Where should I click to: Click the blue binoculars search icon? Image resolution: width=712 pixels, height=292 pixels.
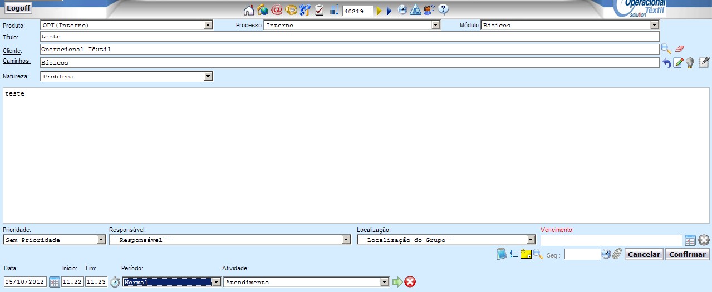[305, 10]
